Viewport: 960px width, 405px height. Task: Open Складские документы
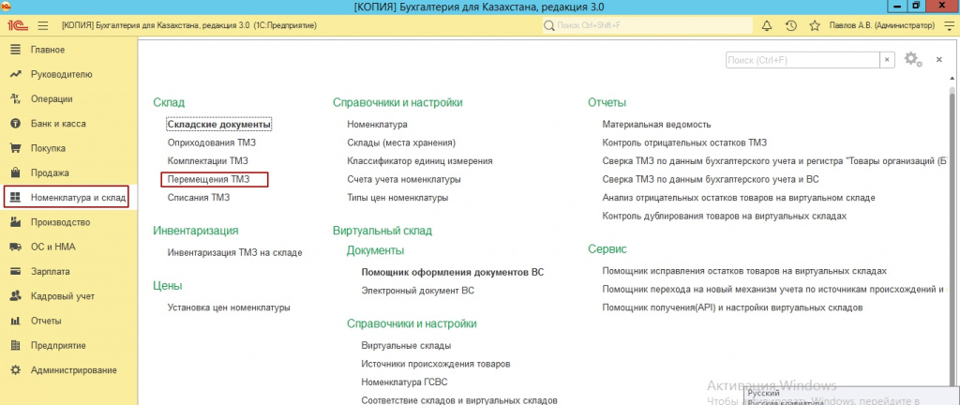[x=219, y=124]
